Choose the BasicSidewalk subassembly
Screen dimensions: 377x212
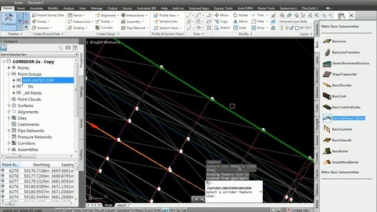337,140
